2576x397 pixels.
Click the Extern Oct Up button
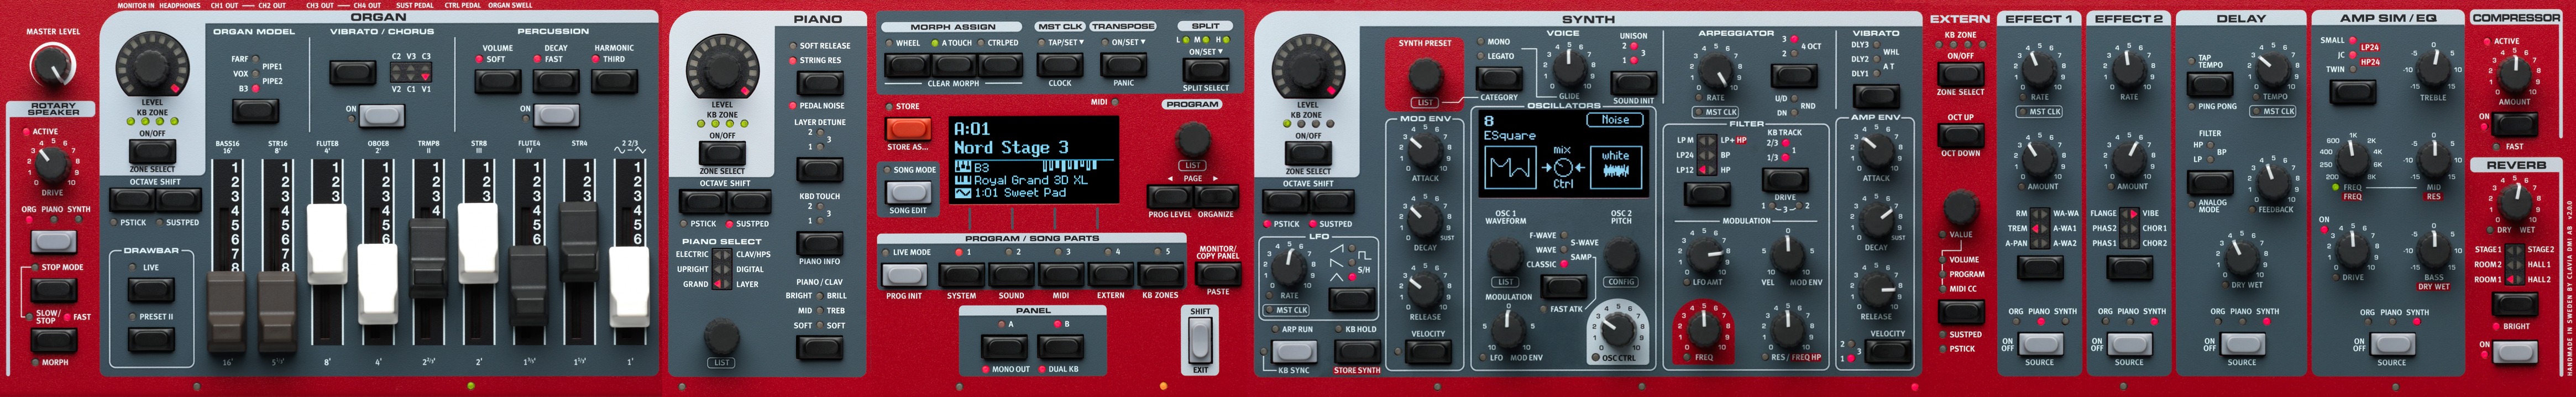tap(1960, 134)
